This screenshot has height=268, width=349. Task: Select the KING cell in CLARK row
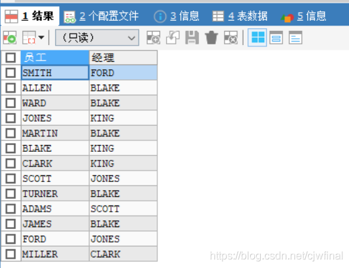123,163
